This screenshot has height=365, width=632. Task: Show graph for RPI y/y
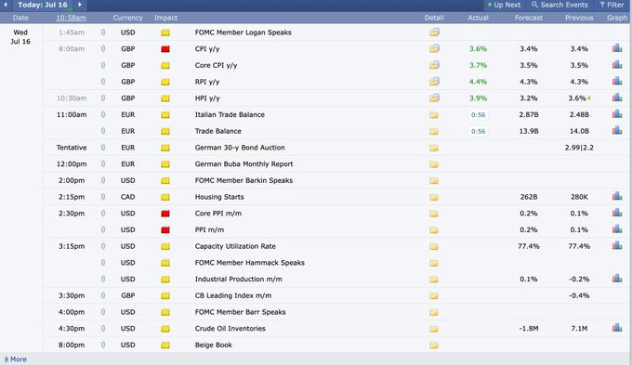click(x=617, y=82)
